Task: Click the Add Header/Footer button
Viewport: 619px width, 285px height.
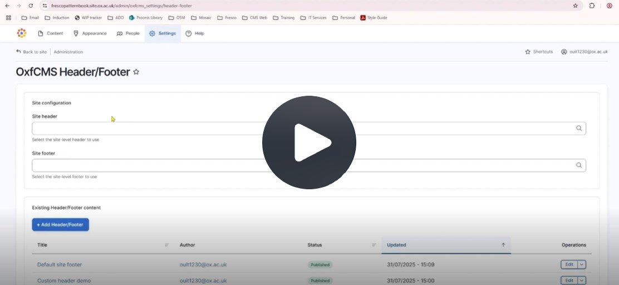Action: [61, 225]
